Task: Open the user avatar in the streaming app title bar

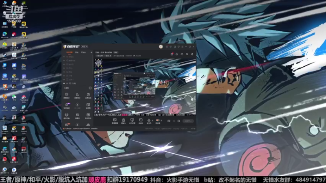Action: [161, 47]
